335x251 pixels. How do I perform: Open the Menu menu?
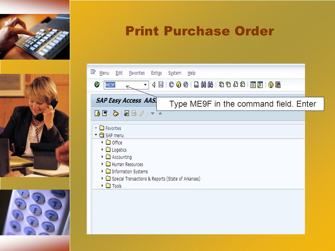[x=104, y=73]
